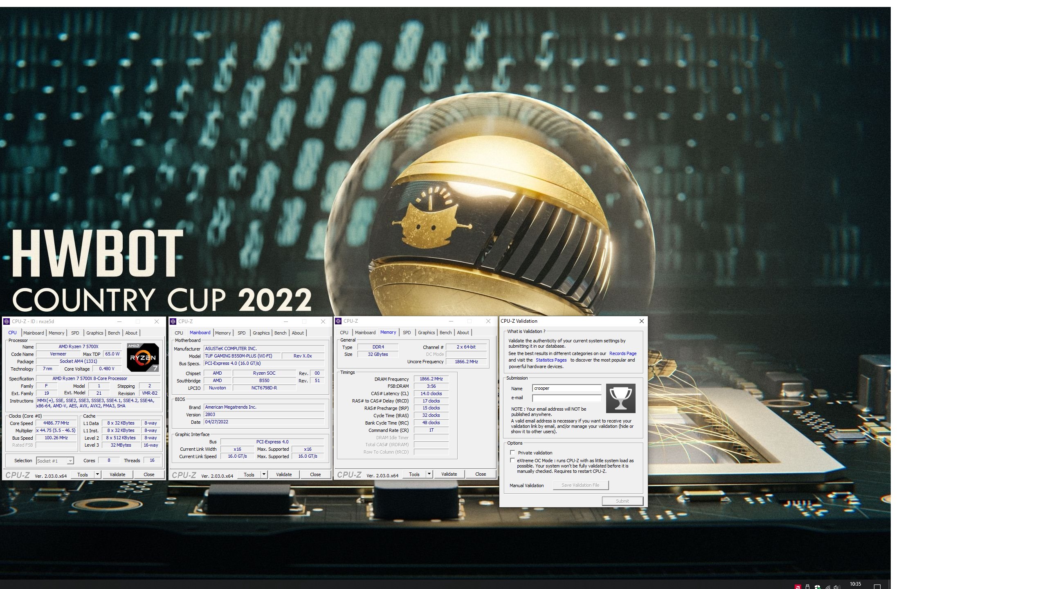Image resolution: width=1047 pixels, height=589 pixels.
Task: Open AMD software tray icon
Action: coord(798,587)
